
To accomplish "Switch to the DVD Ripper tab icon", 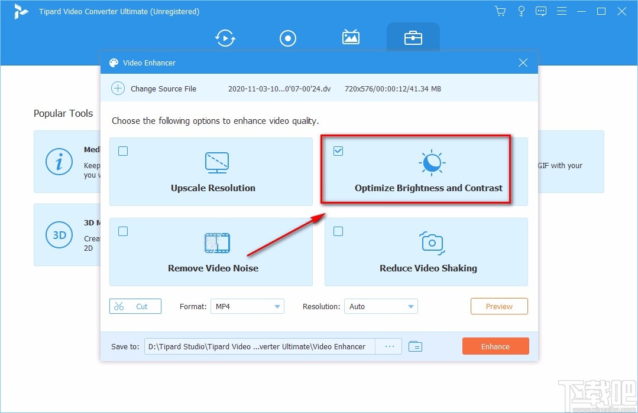I will point(288,38).
